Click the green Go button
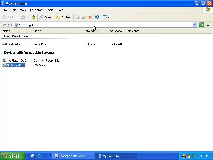Screen dimensions: 213x160 204,25
